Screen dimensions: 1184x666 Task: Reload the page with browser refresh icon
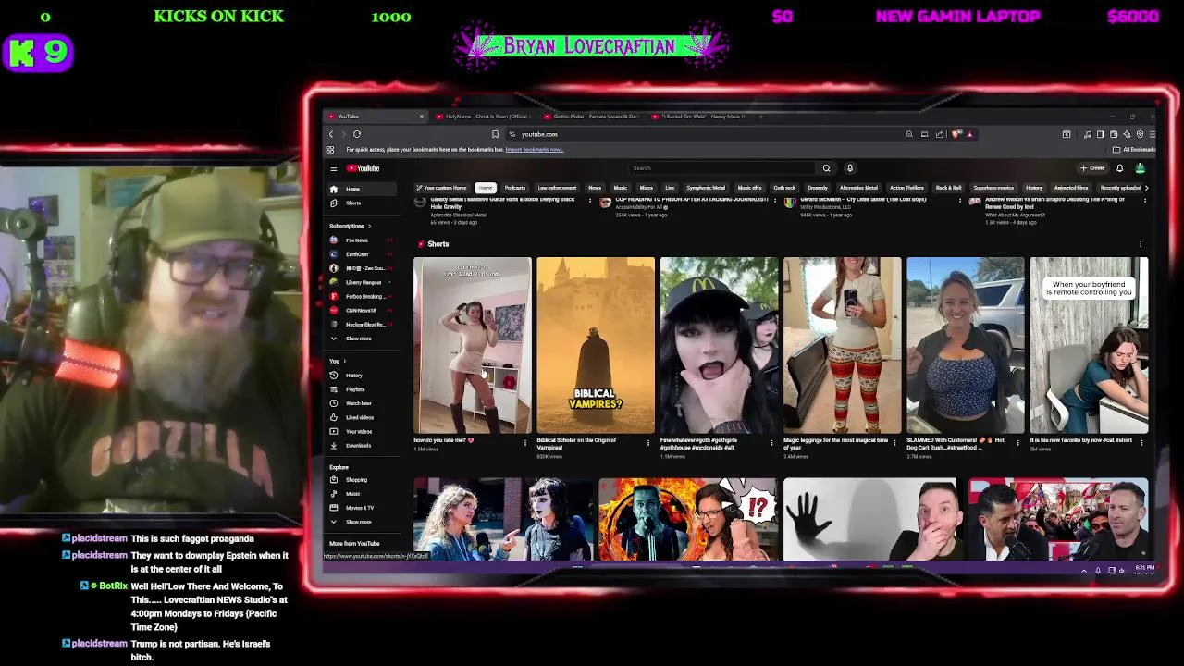357,134
